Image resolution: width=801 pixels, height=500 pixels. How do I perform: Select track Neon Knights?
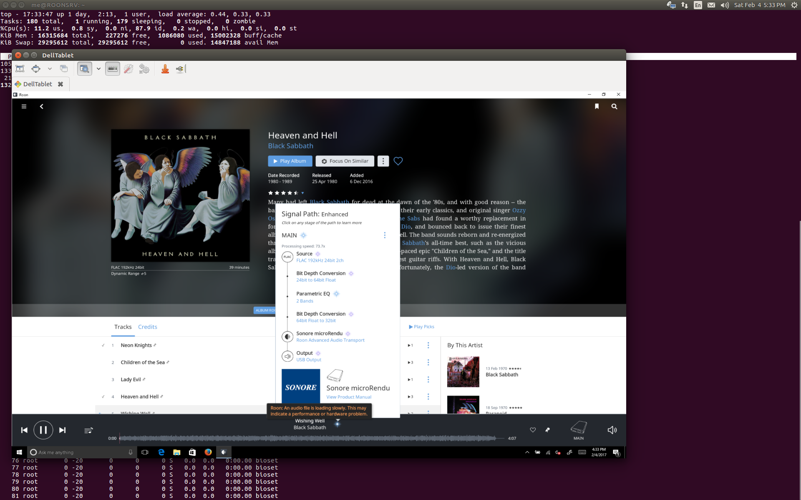pyautogui.click(x=136, y=345)
